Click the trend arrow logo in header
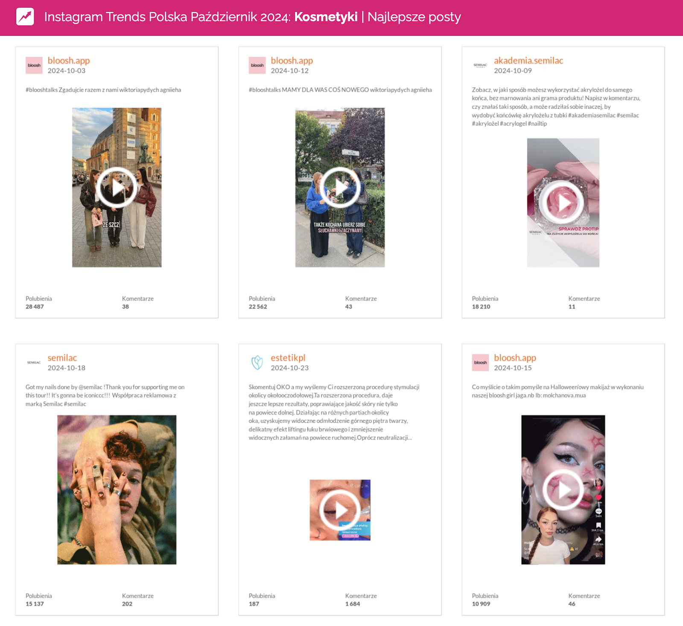 25,17
